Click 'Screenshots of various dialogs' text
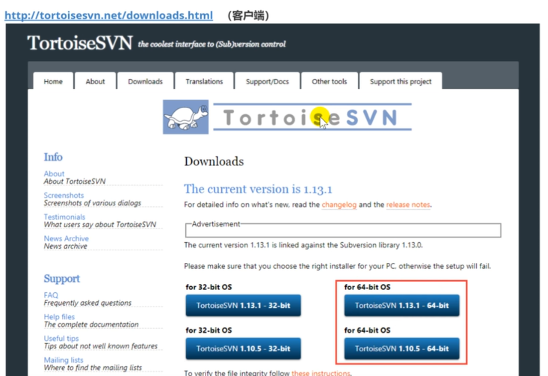548x376 pixels. tap(92, 203)
